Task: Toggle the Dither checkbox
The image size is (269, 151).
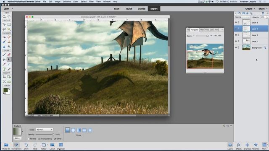Action: [x=55, y=139]
